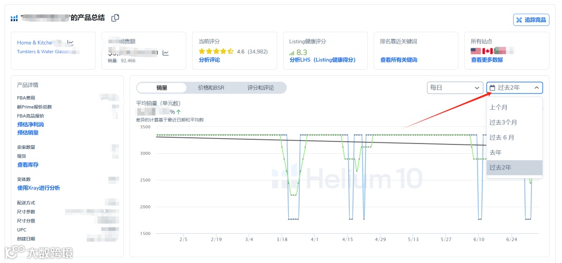Click the 追踪竞品 button
Viewport: 562px width, 263px height.
click(x=531, y=20)
